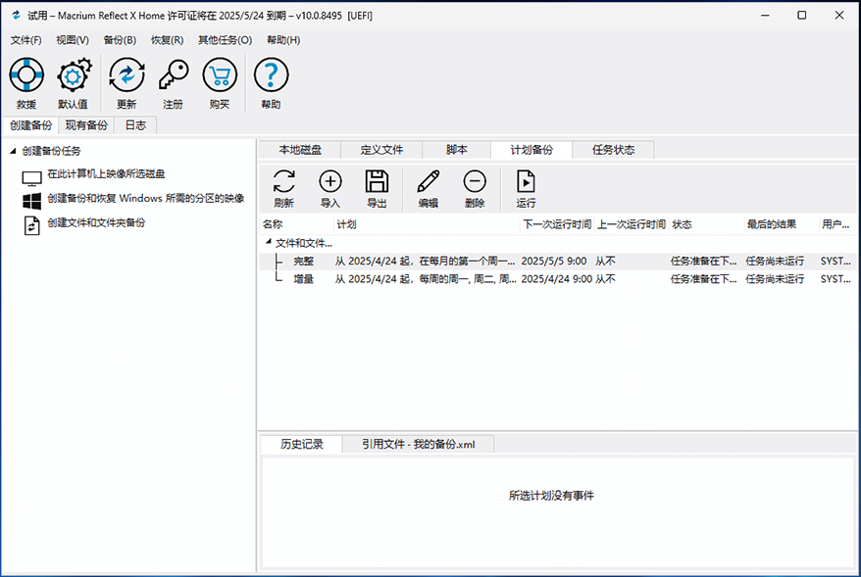Click the 导出 save disk icon
861x577 pixels.
(377, 181)
